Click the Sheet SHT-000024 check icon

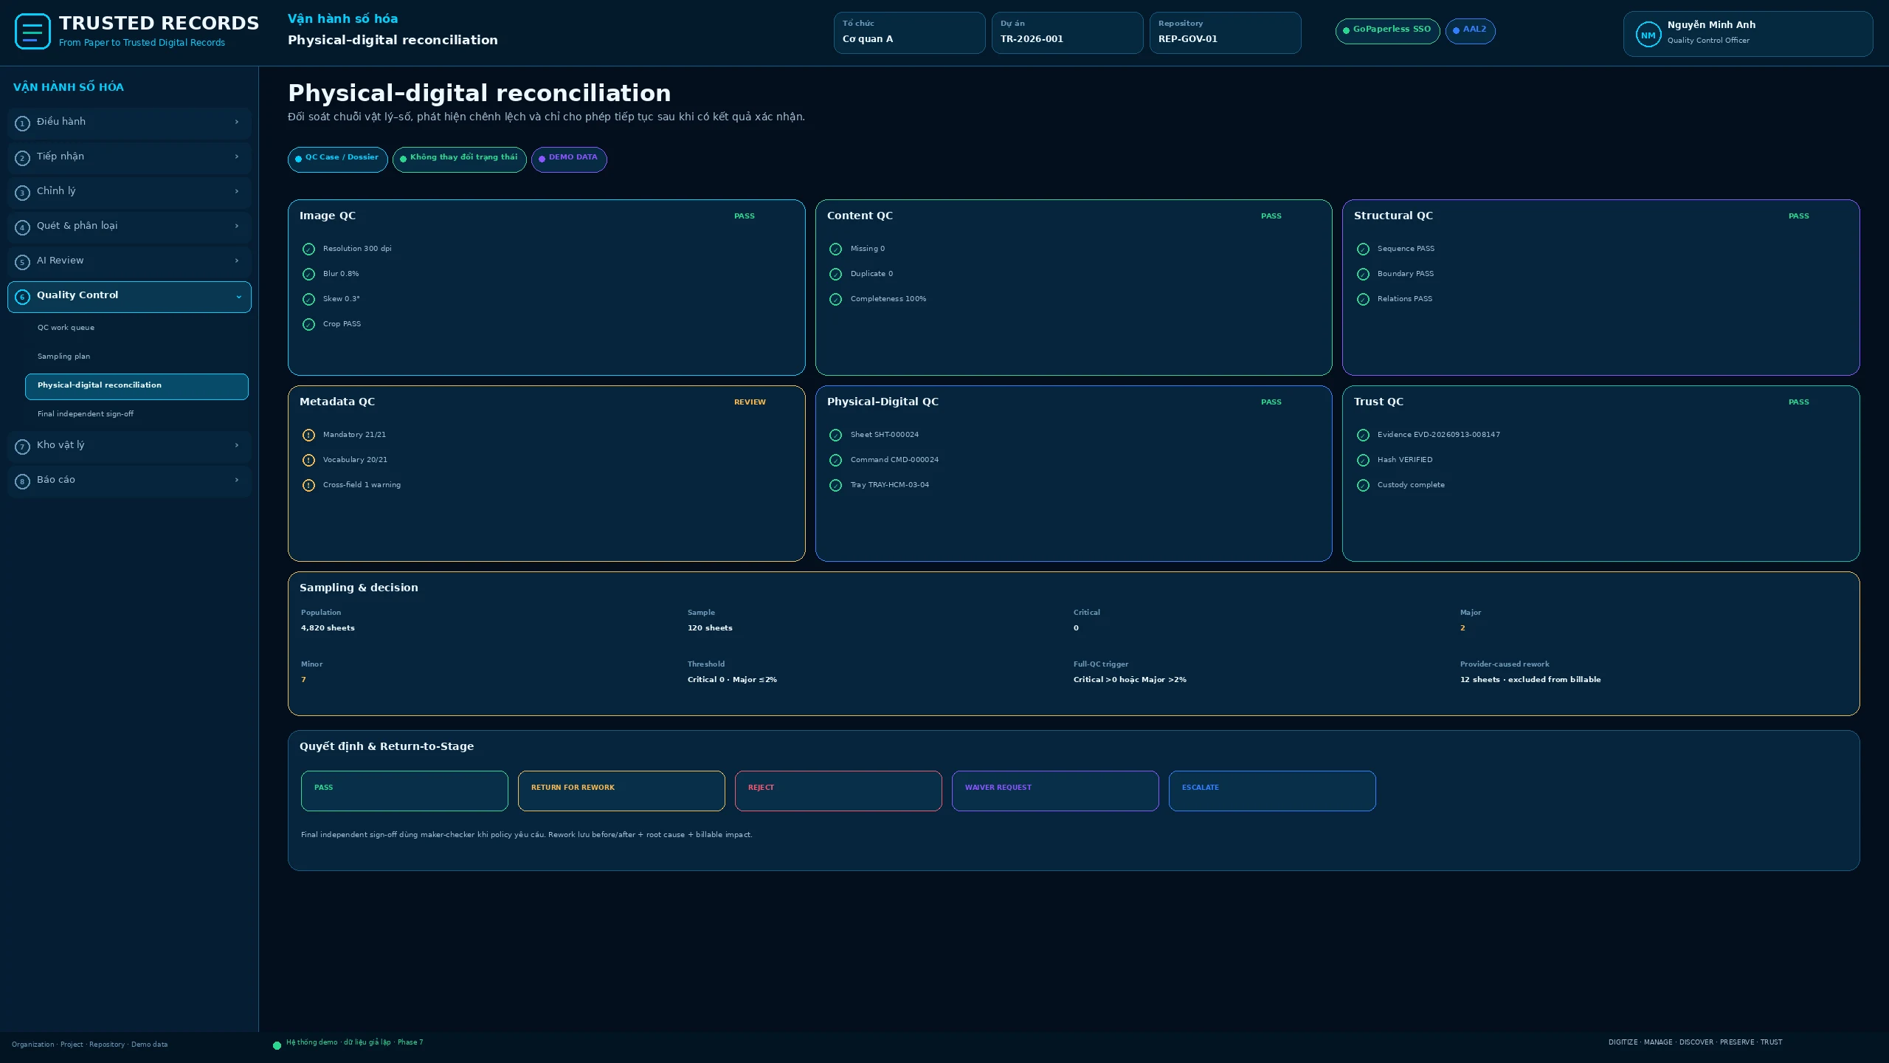tap(835, 436)
